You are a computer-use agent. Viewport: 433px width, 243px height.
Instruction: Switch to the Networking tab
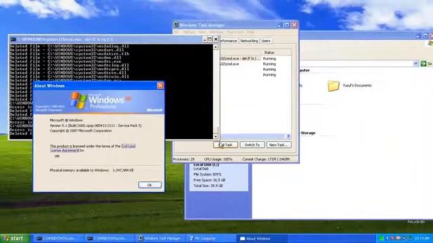249,40
